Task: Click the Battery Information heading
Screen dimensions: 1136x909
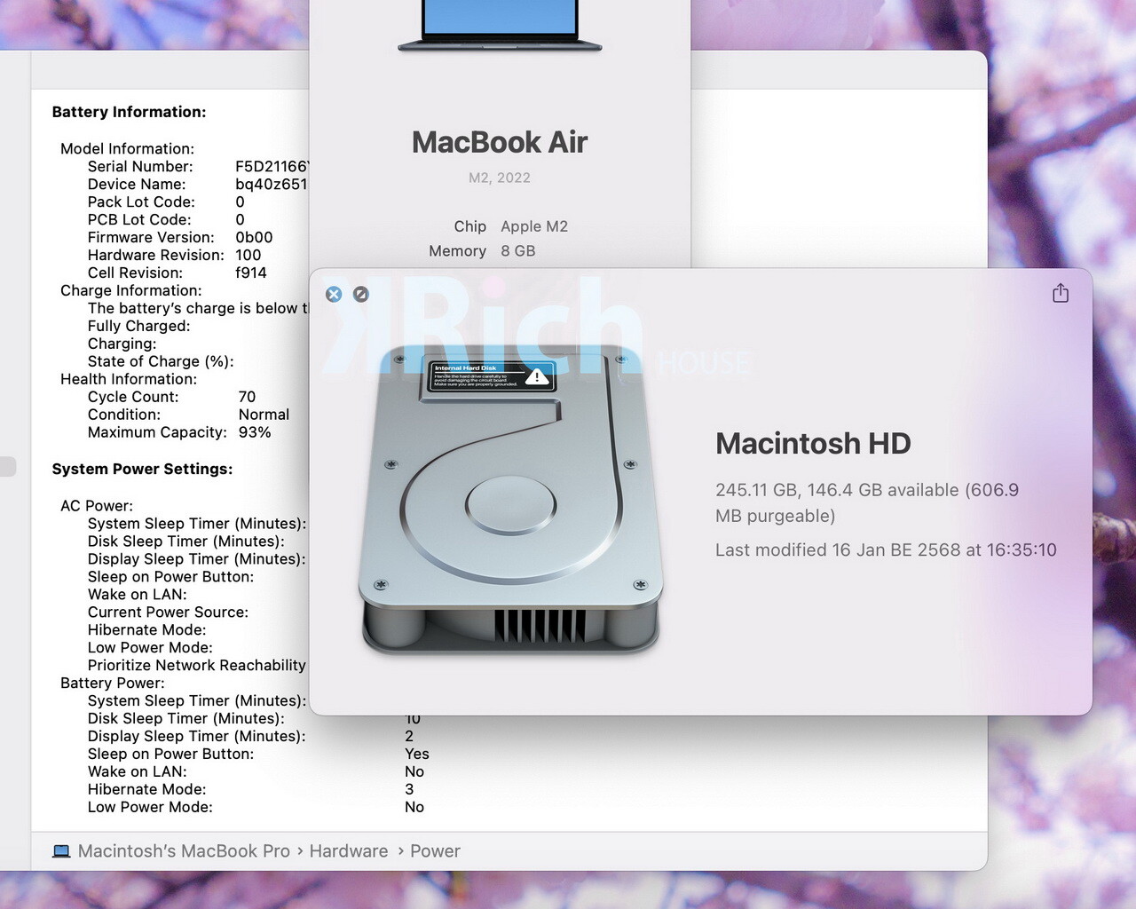Action: click(x=129, y=112)
